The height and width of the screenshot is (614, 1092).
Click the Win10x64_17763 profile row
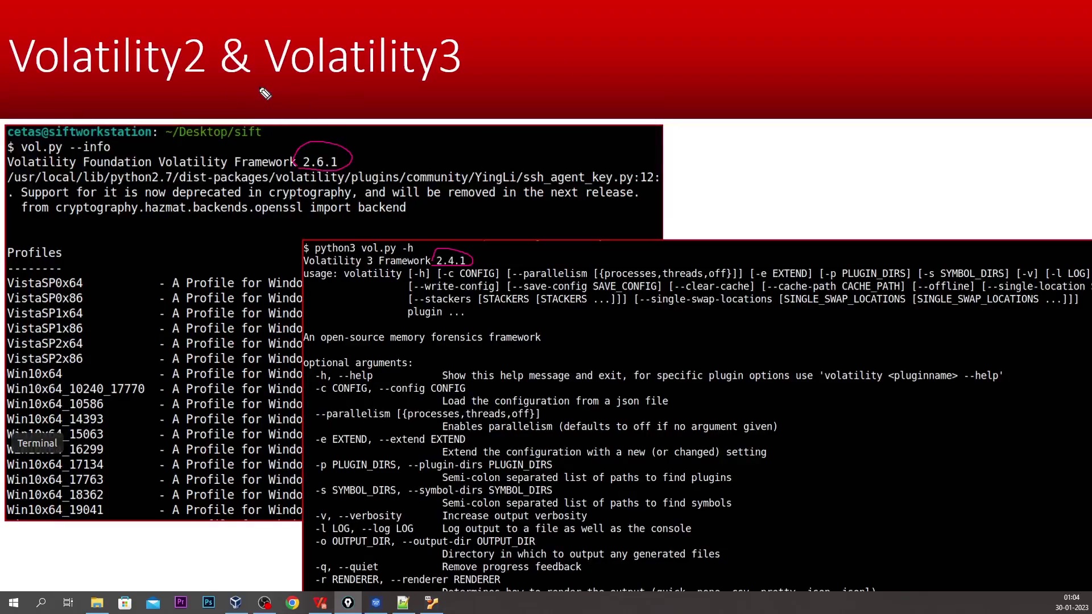point(155,480)
